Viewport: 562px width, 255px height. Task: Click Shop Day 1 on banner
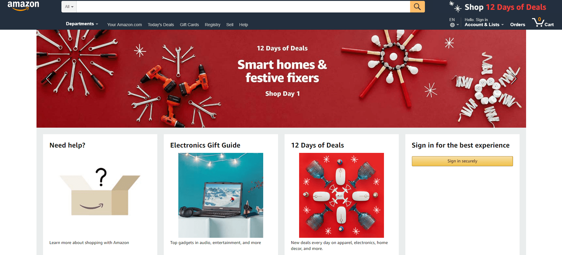[282, 94]
